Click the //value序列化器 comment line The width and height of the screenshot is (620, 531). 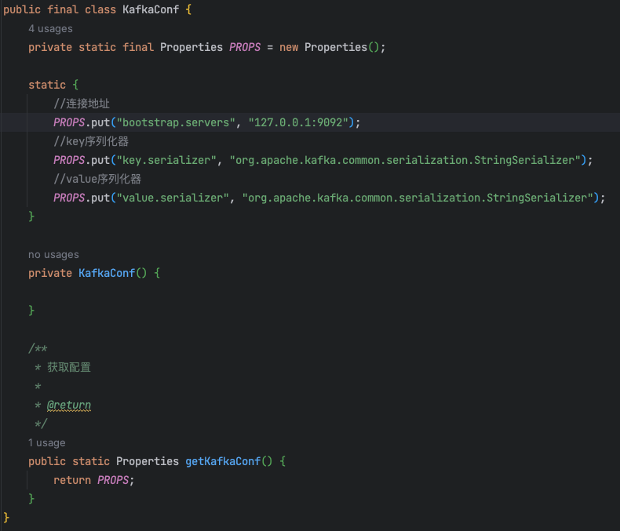pyautogui.click(x=97, y=179)
